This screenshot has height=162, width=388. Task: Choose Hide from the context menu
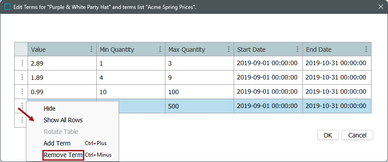(x=50, y=108)
